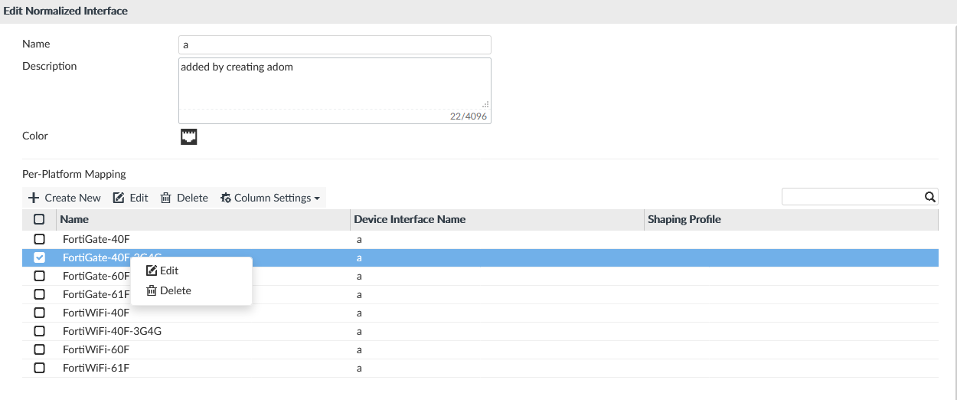Select the FortiWiFi-60F row name
The height and width of the screenshot is (400, 957).
[x=96, y=349]
